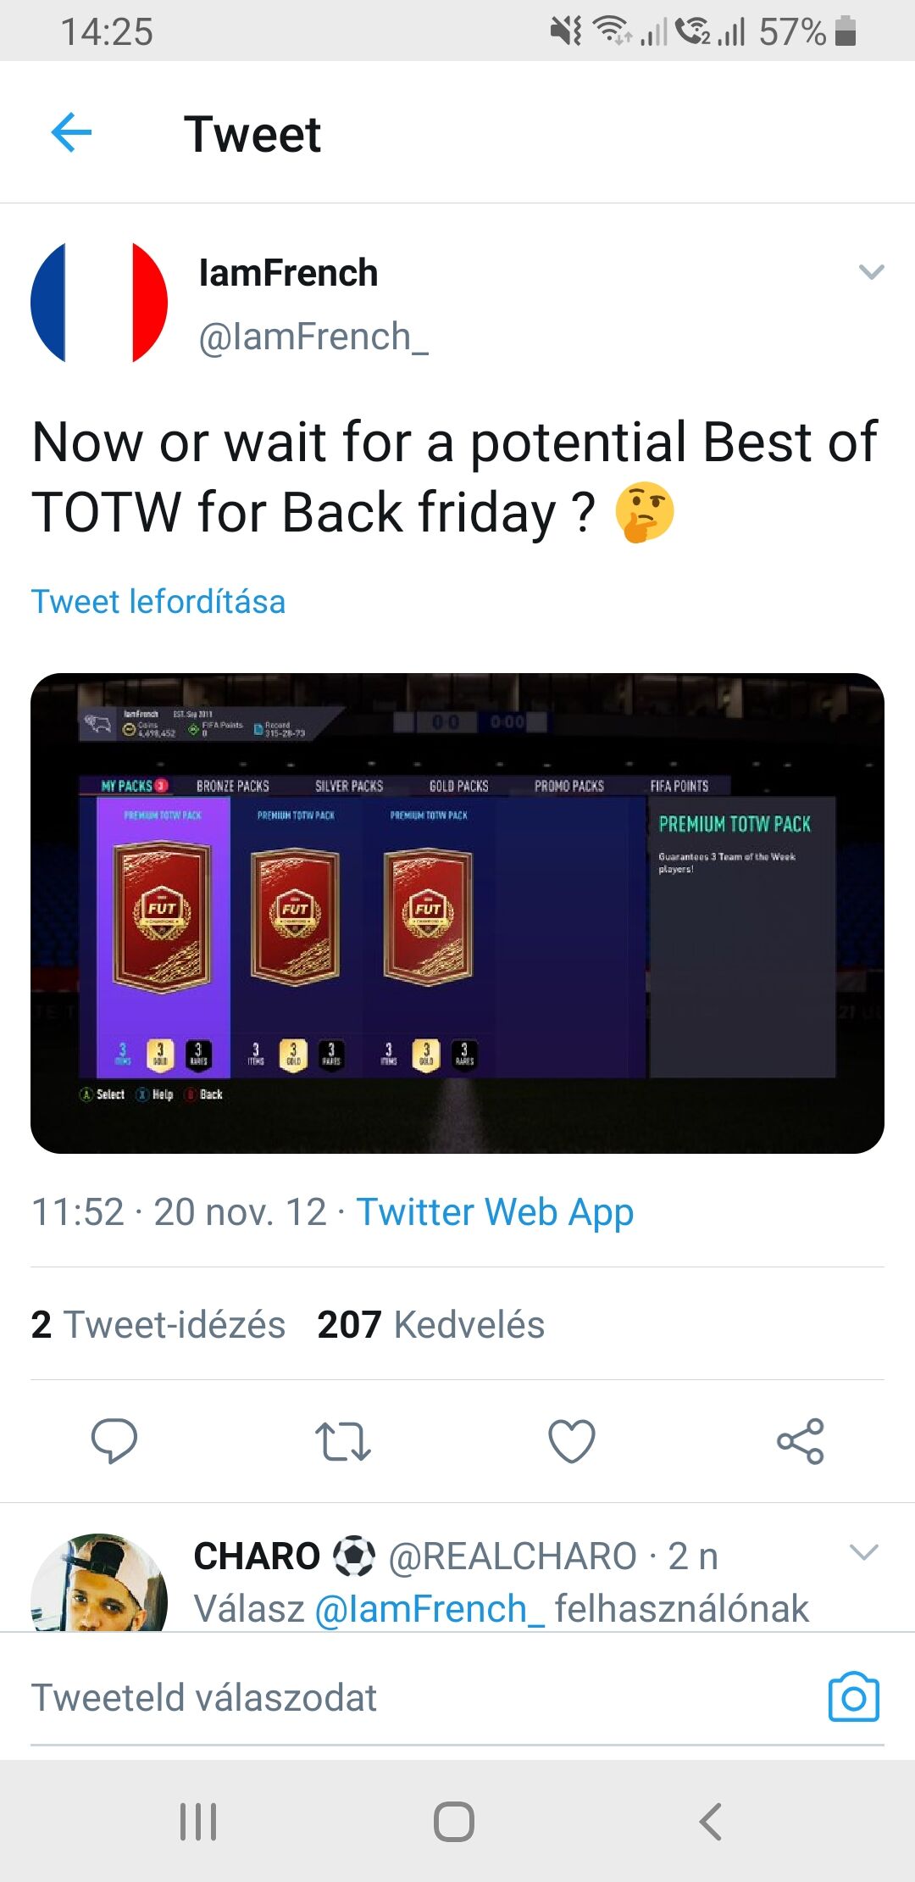Expand the chevron menu on IamFrench tweet
The width and height of the screenshot is (915, 1882).
(871, 271)
